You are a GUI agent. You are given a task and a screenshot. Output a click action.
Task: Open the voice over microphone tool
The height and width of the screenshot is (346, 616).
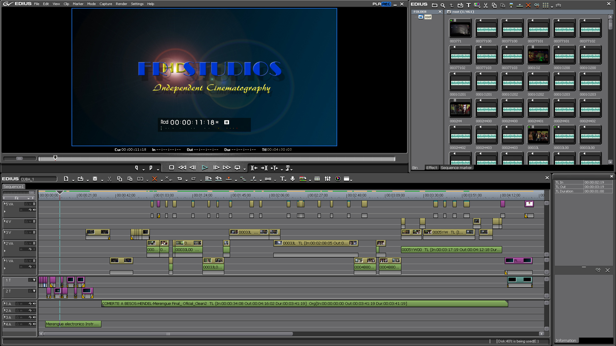click(293, 179)
